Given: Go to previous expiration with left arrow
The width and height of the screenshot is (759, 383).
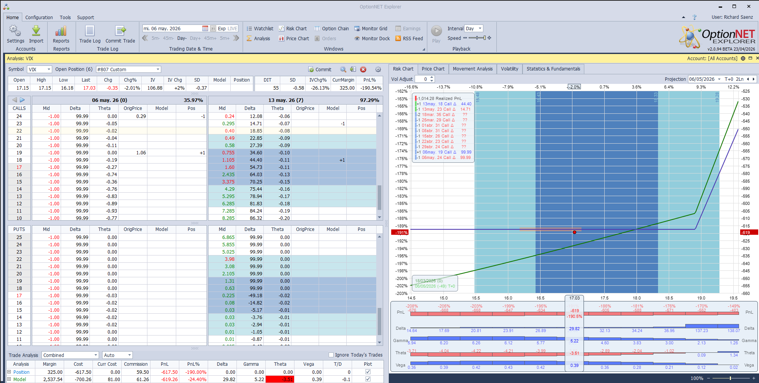Looking at the screenshot, I should [15, 100].
